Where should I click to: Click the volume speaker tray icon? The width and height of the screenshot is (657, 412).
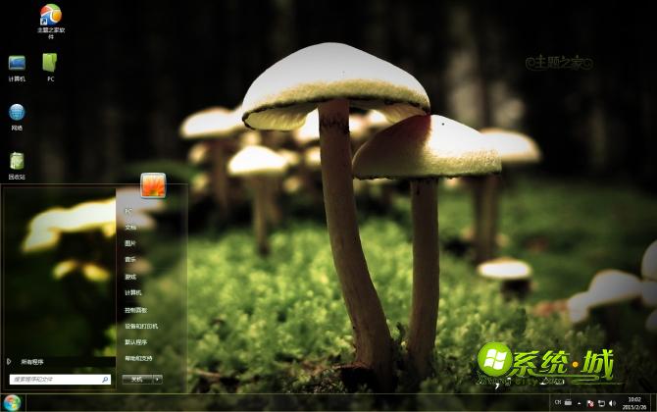tap(613, 402)
